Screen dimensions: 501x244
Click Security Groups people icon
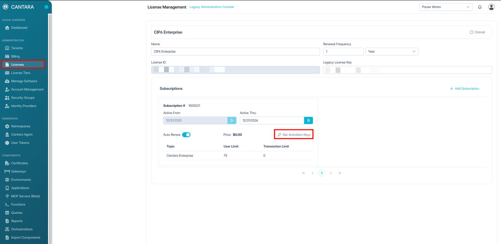7,98
